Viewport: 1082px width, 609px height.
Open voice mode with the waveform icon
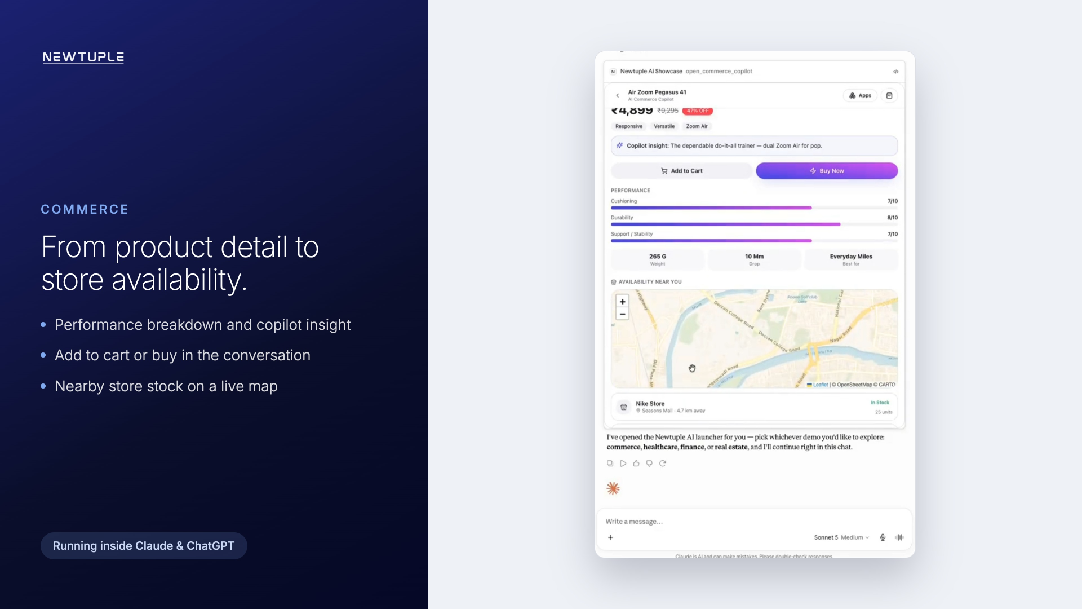899,537
